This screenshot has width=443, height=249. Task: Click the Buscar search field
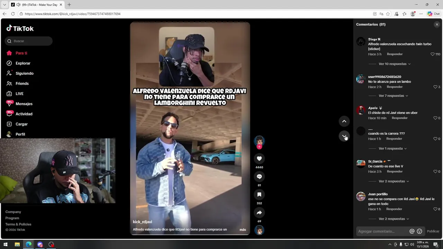tap(29, 41)
